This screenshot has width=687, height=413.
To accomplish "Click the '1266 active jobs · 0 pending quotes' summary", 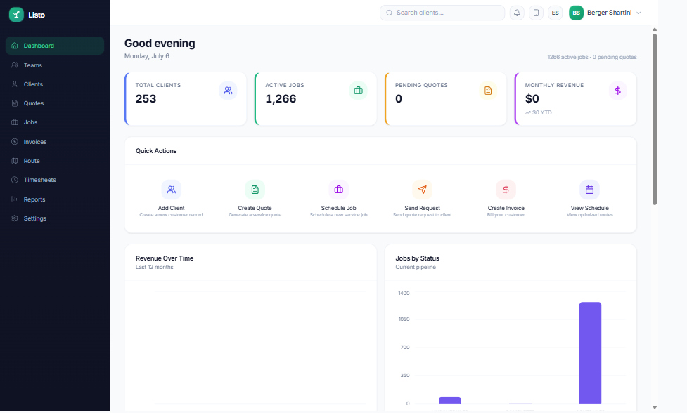I will pyautogui.click(x=592, y=58).
